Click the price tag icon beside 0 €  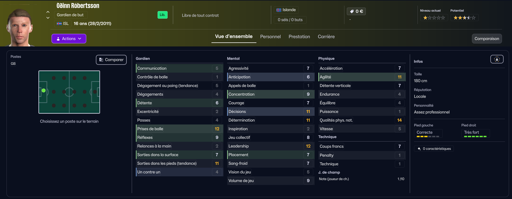(x=352, y=11)
